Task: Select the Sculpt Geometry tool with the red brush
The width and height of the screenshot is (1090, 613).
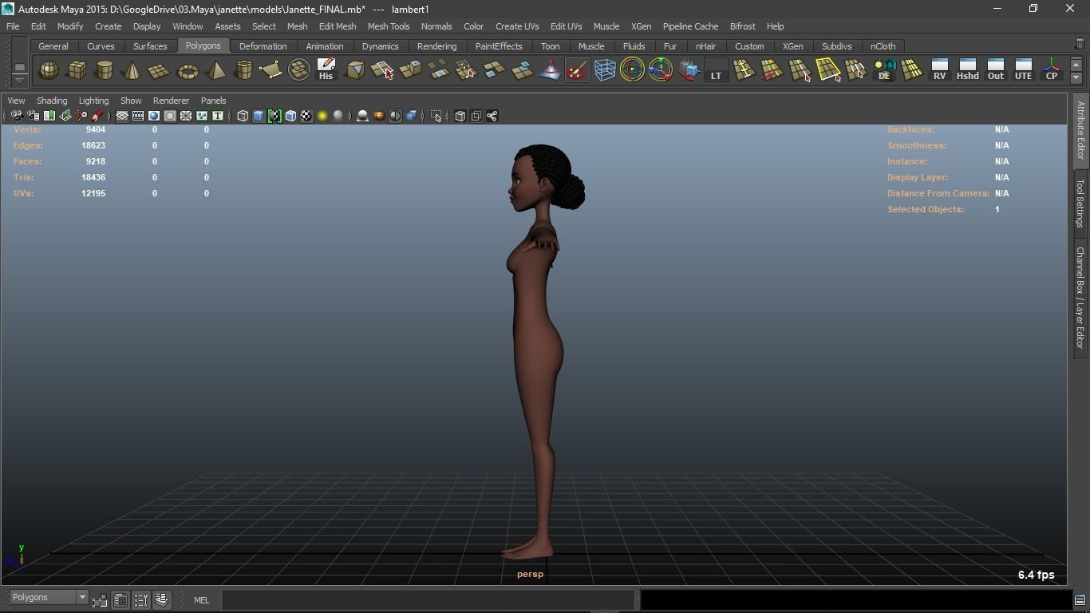Action: 577,70
